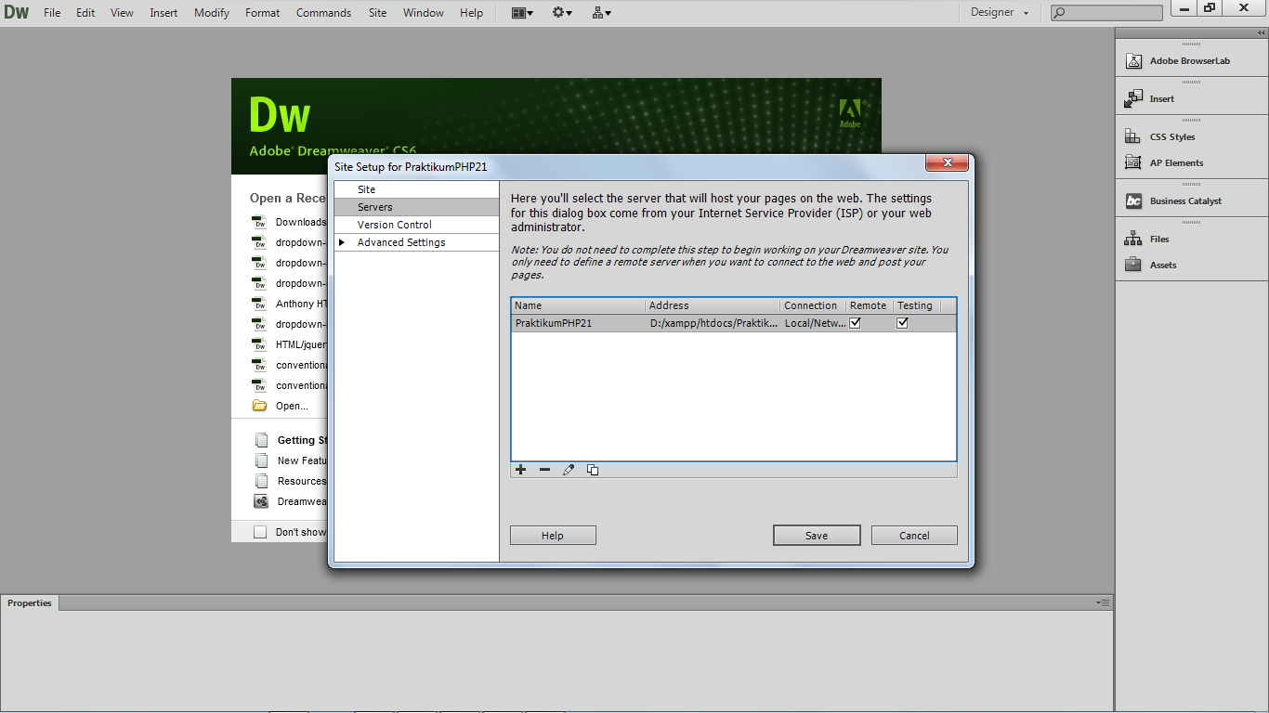This screenshot has height=713, width=1269.
Task: Open the Window menu
Action: (424, 13)
